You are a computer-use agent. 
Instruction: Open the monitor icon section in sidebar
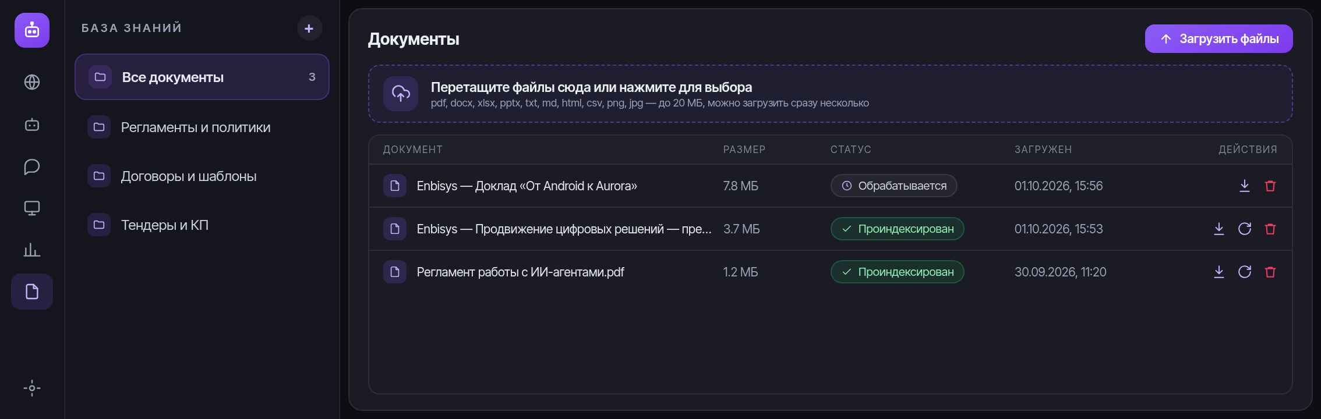[x=32, y=208]
